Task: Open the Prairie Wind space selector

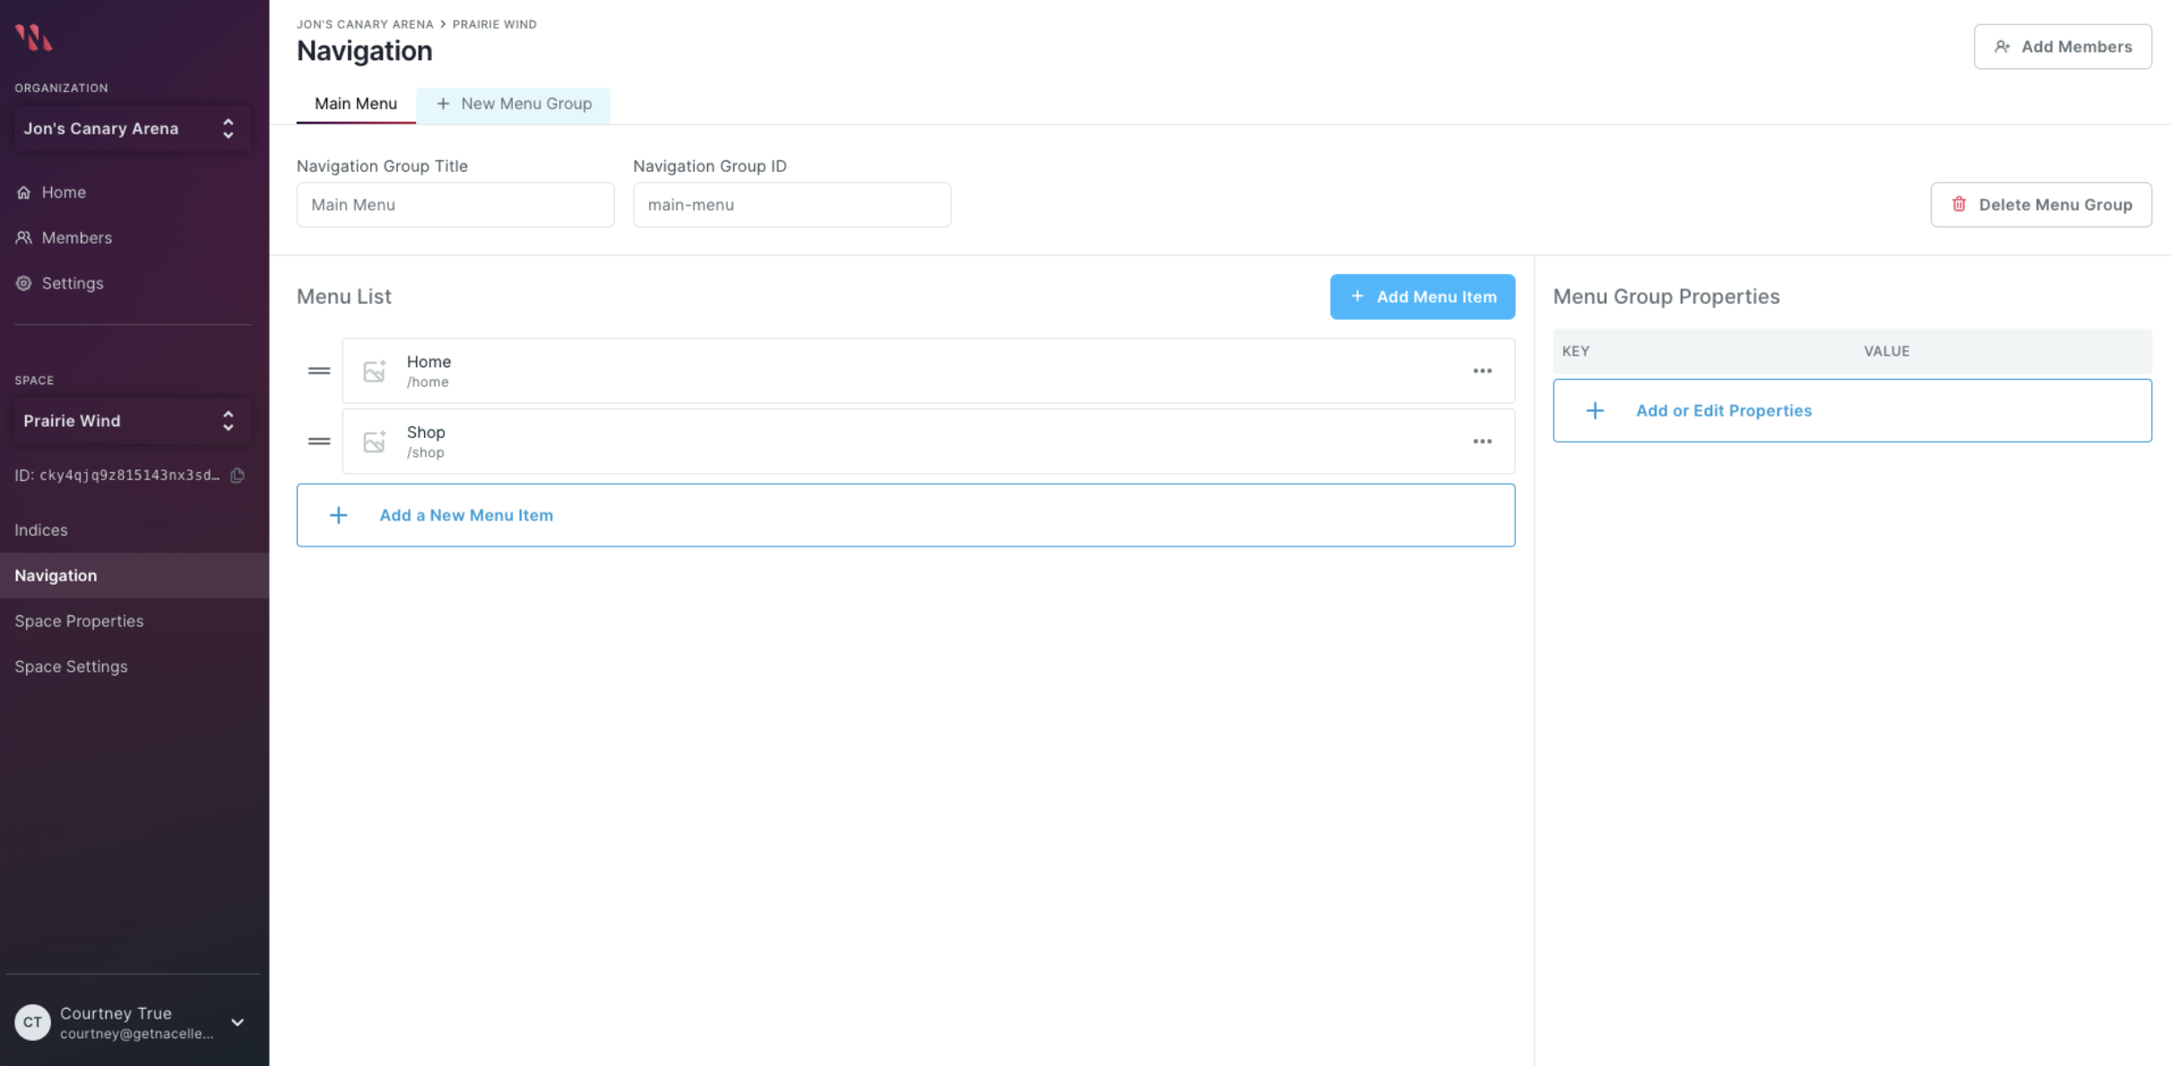Action: (x=132, y=421)
